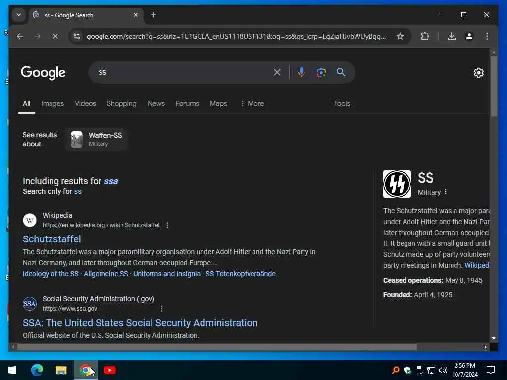507x380 pixels.
Task: Open a new browser tab
Action: click(153, 15)
